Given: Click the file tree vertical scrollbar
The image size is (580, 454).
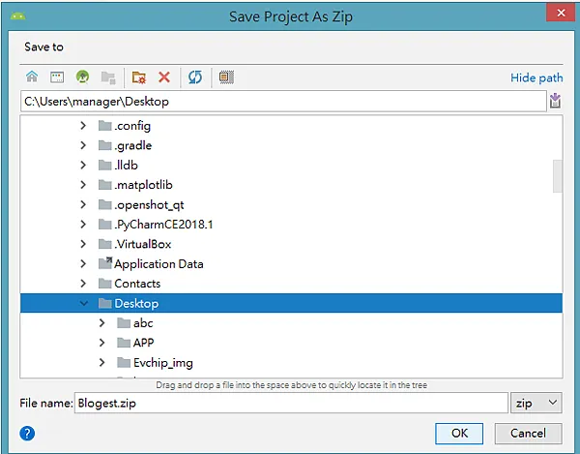Looking at the screenshot, I should tap(557, 176).
